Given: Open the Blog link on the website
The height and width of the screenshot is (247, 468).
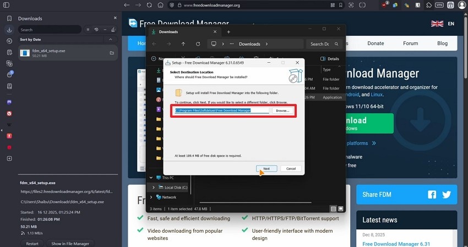Looking at the screenshot, I should coord(442,43).
